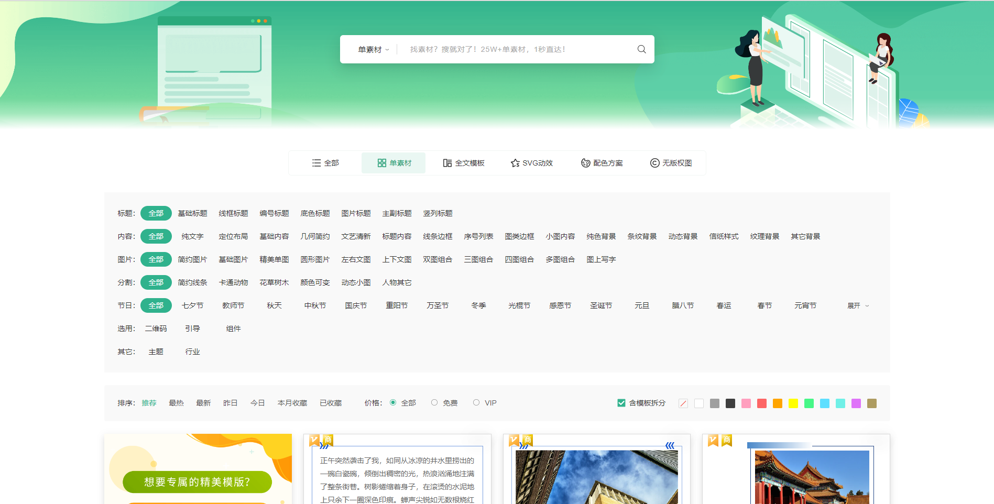Open the 单素材 search type dropdown
The width and height of the screenshot is (994, 504).
pos(373,50)
